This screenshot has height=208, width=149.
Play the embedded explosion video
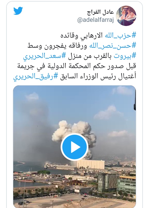coord(74,147)
